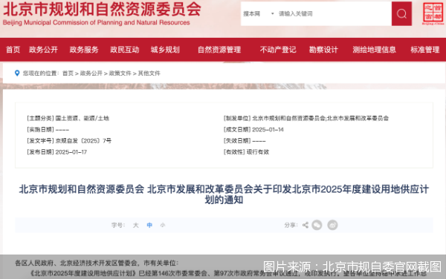Click the site title 北京市规划和自然资源委员会
Screen dimensions: 446x279
click(x=102, y=9)
